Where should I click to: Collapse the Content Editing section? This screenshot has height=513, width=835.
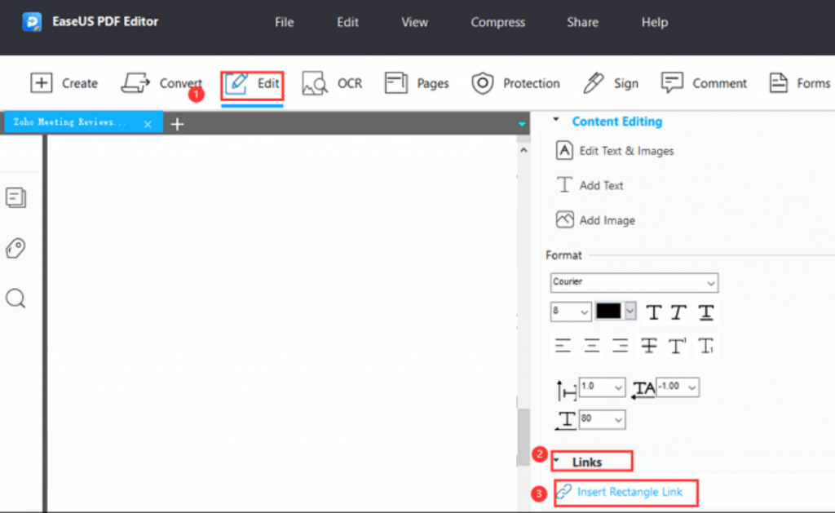click(x=557, y=121)
